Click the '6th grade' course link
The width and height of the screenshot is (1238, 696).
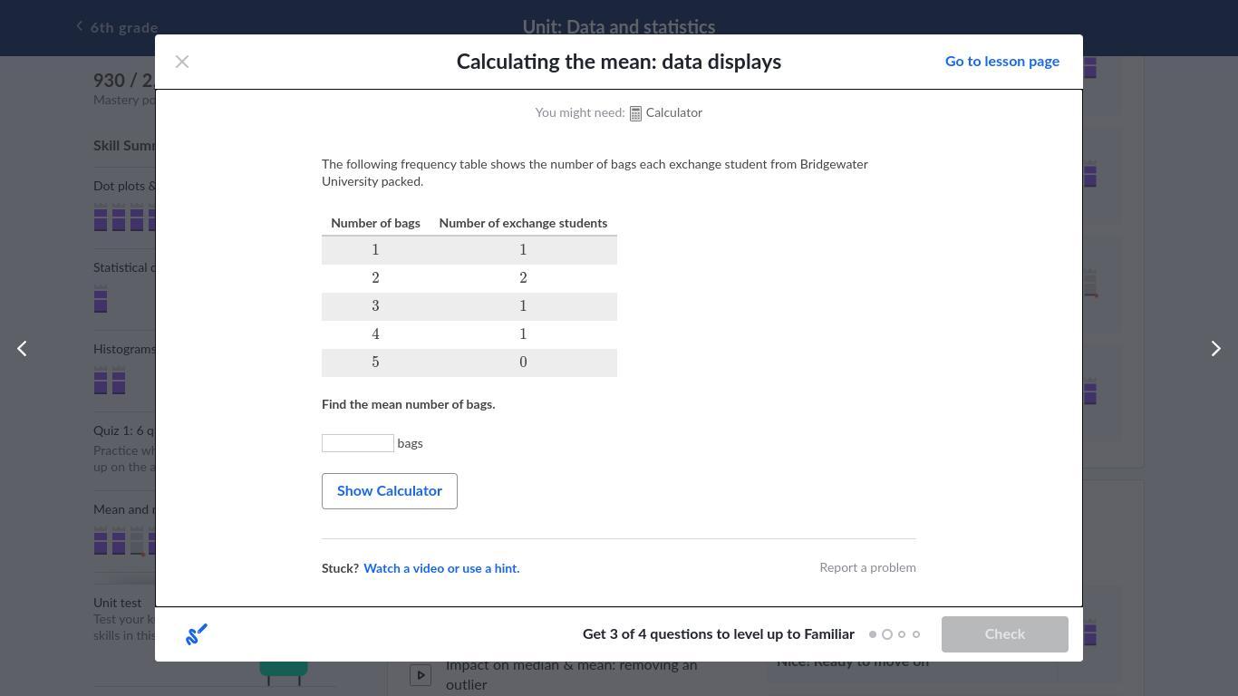tap(124, 28)
